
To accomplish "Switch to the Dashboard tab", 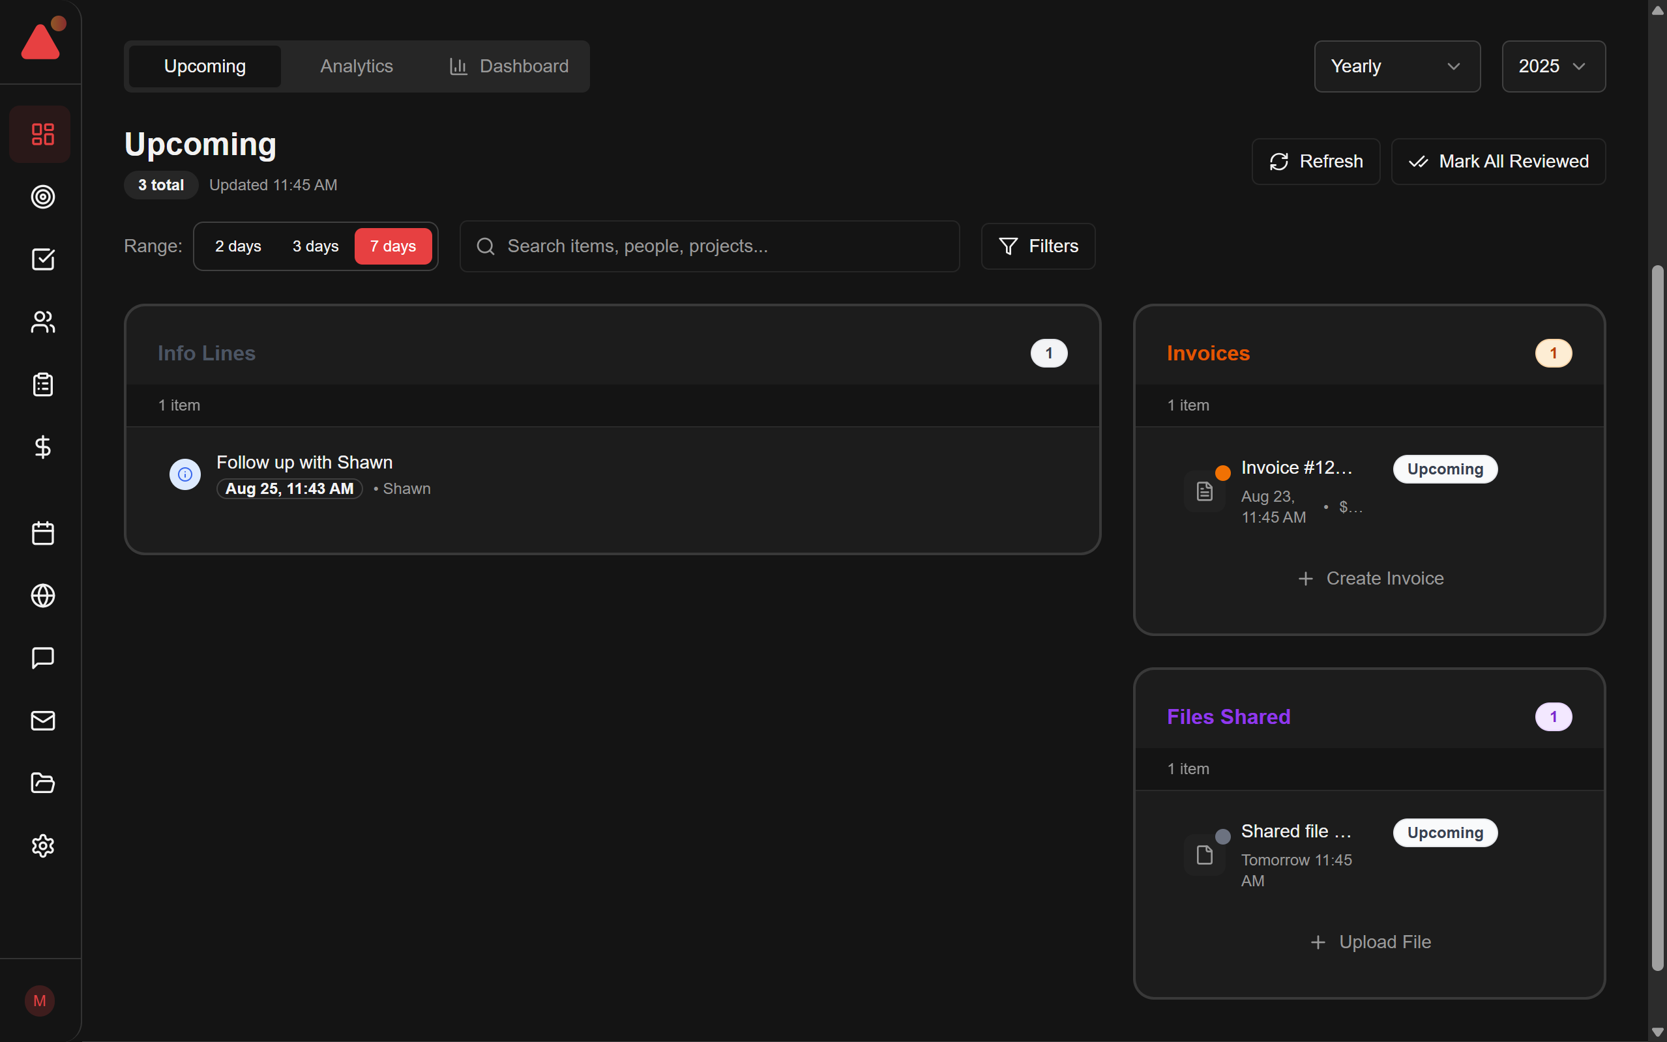I will (x=509, y=66).
